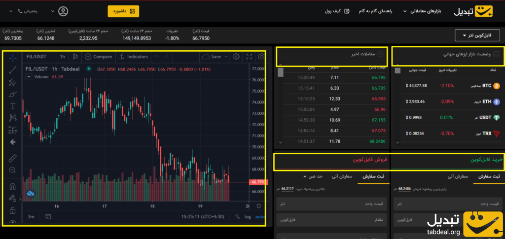Viewport: 505px width, 239px height.
Task: Select the crosshair cursor tool
Action: [12, 58]
